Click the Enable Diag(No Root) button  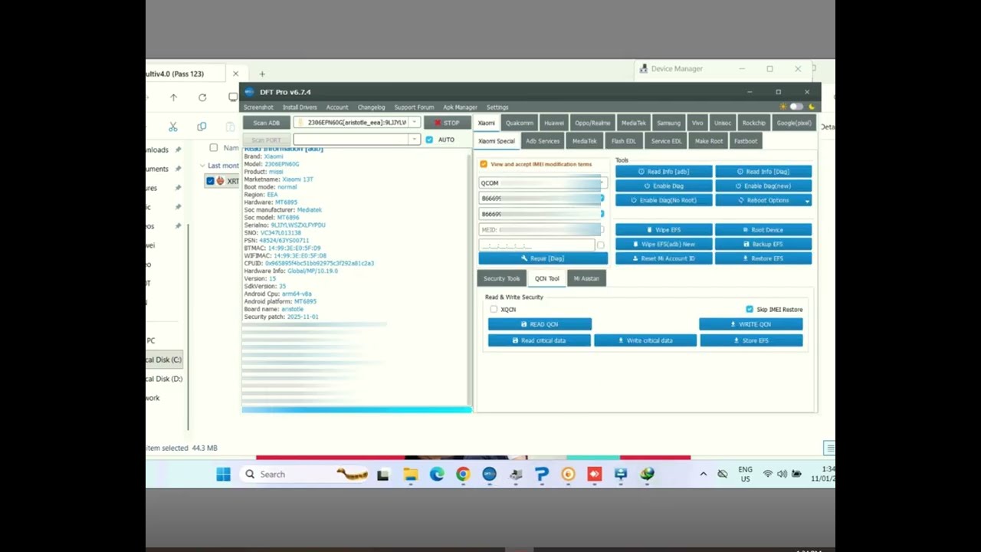(664, 200)
